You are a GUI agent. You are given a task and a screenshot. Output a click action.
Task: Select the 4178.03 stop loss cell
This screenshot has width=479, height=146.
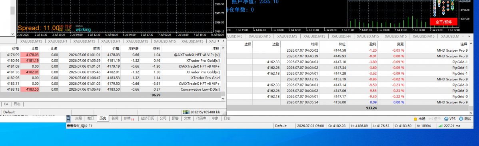[x=30, y=55]
